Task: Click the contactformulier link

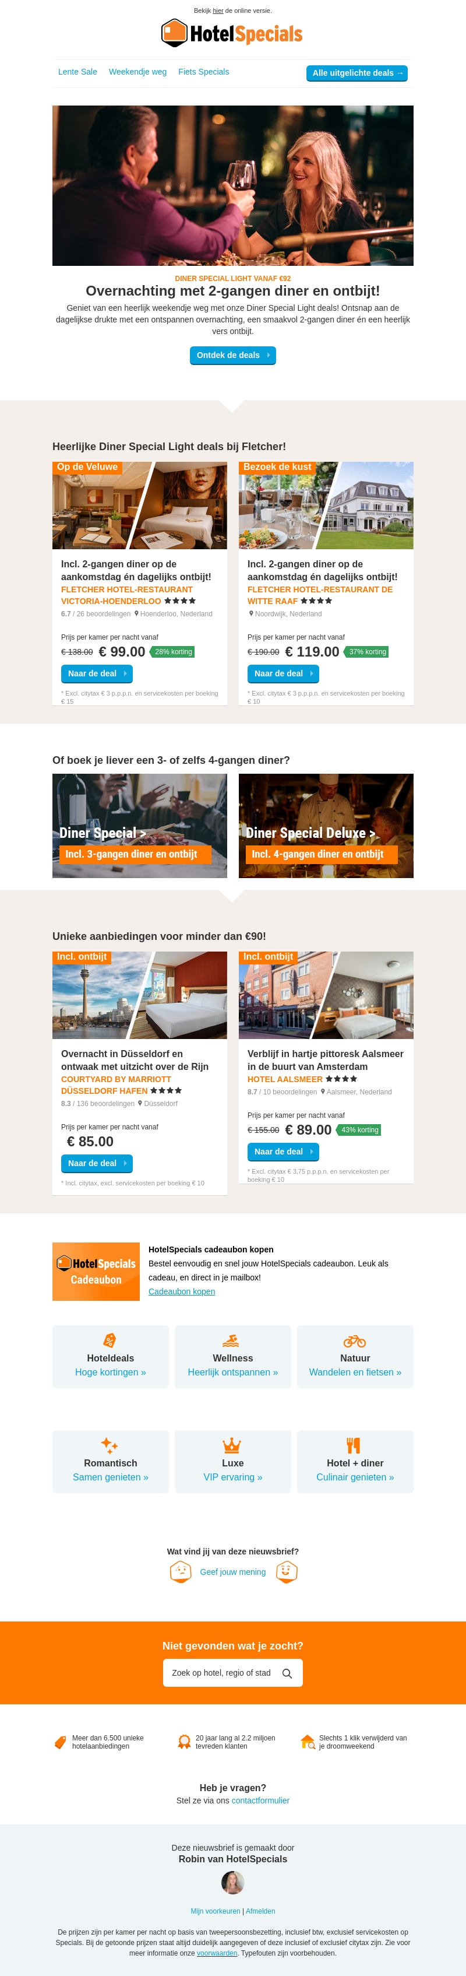Action: point(260,1800)
